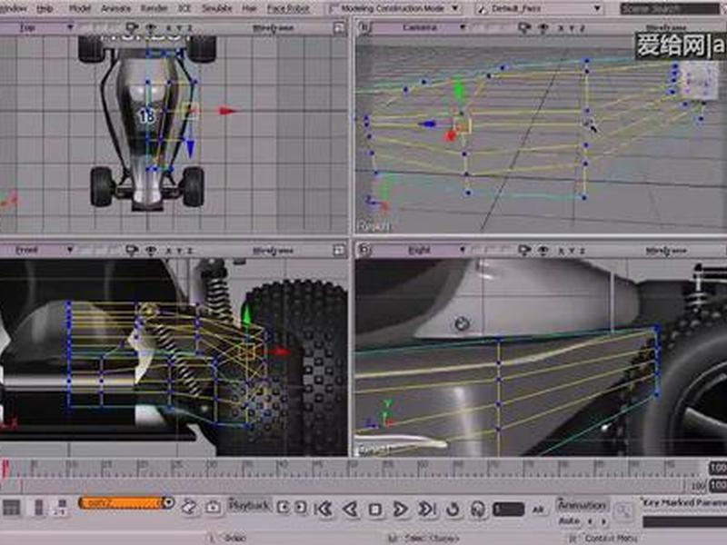
Task: Open the Model menu
Action: (79, 8)
